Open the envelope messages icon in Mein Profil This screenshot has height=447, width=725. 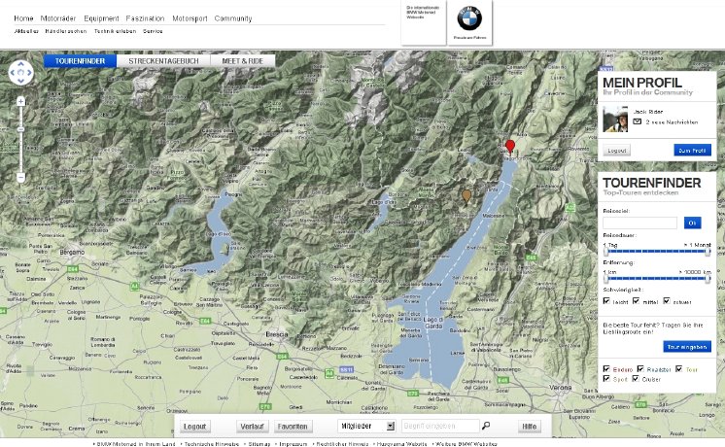click(638, 121)
